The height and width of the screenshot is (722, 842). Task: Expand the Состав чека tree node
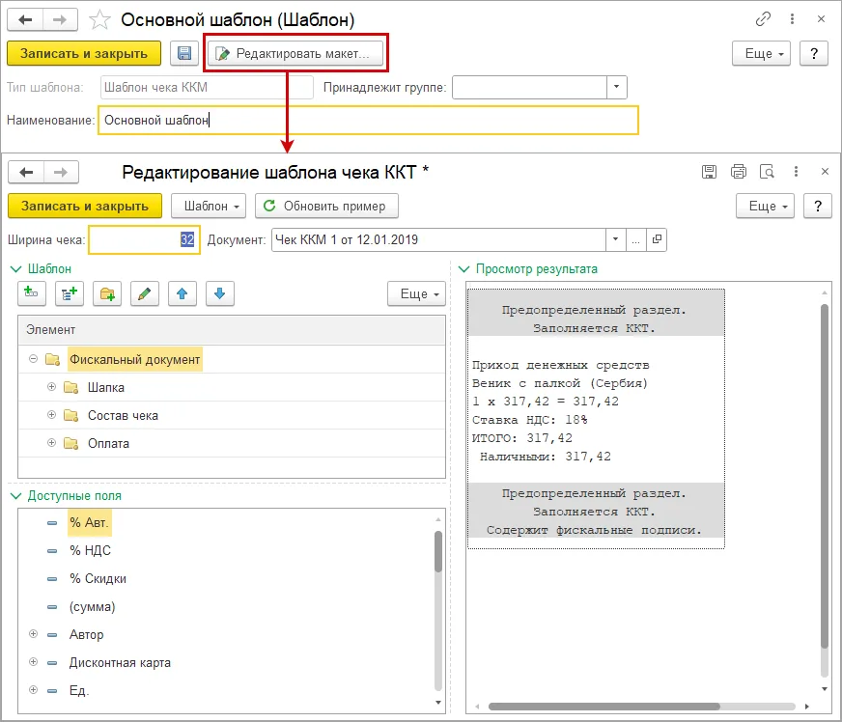coord(51,414)
